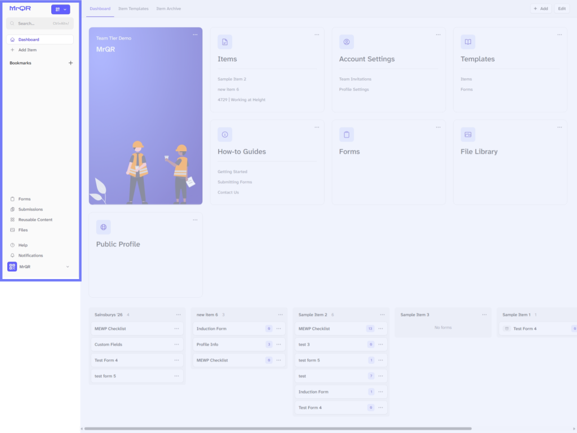The width and height of the screenshot is (577, 433).
Task: Add a new bookmark with plus icon
Action: tap(70, 63)
